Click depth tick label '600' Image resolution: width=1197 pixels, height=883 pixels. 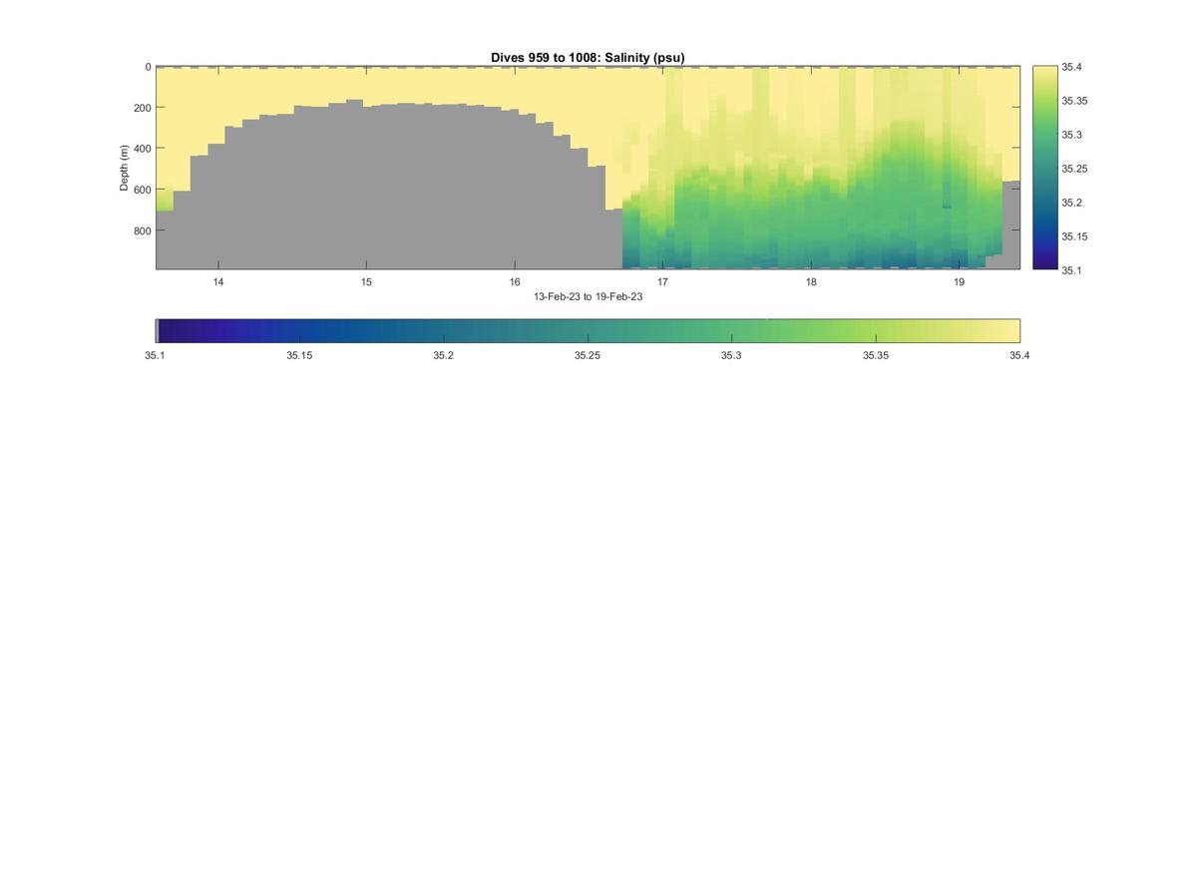142,190
